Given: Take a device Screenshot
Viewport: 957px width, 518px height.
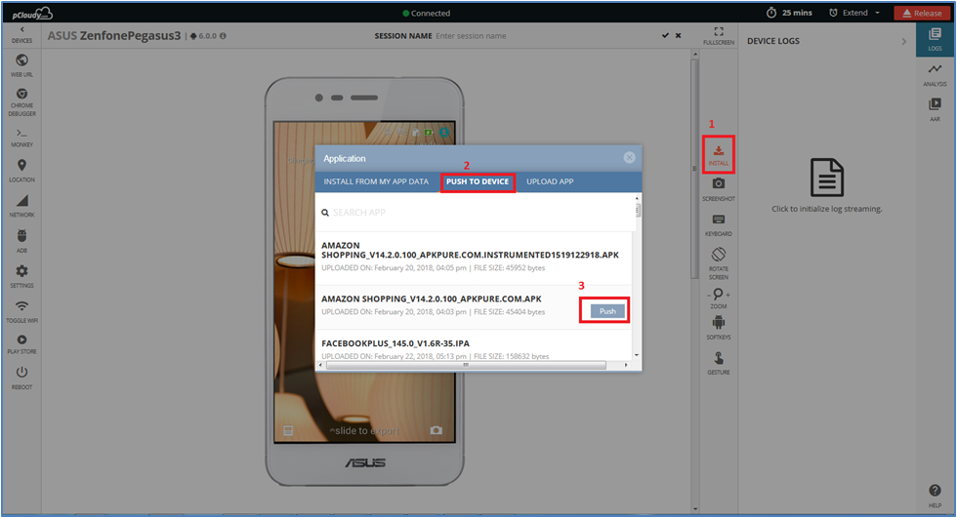Looking at the screenshot, I should click(x=719, y=189).
